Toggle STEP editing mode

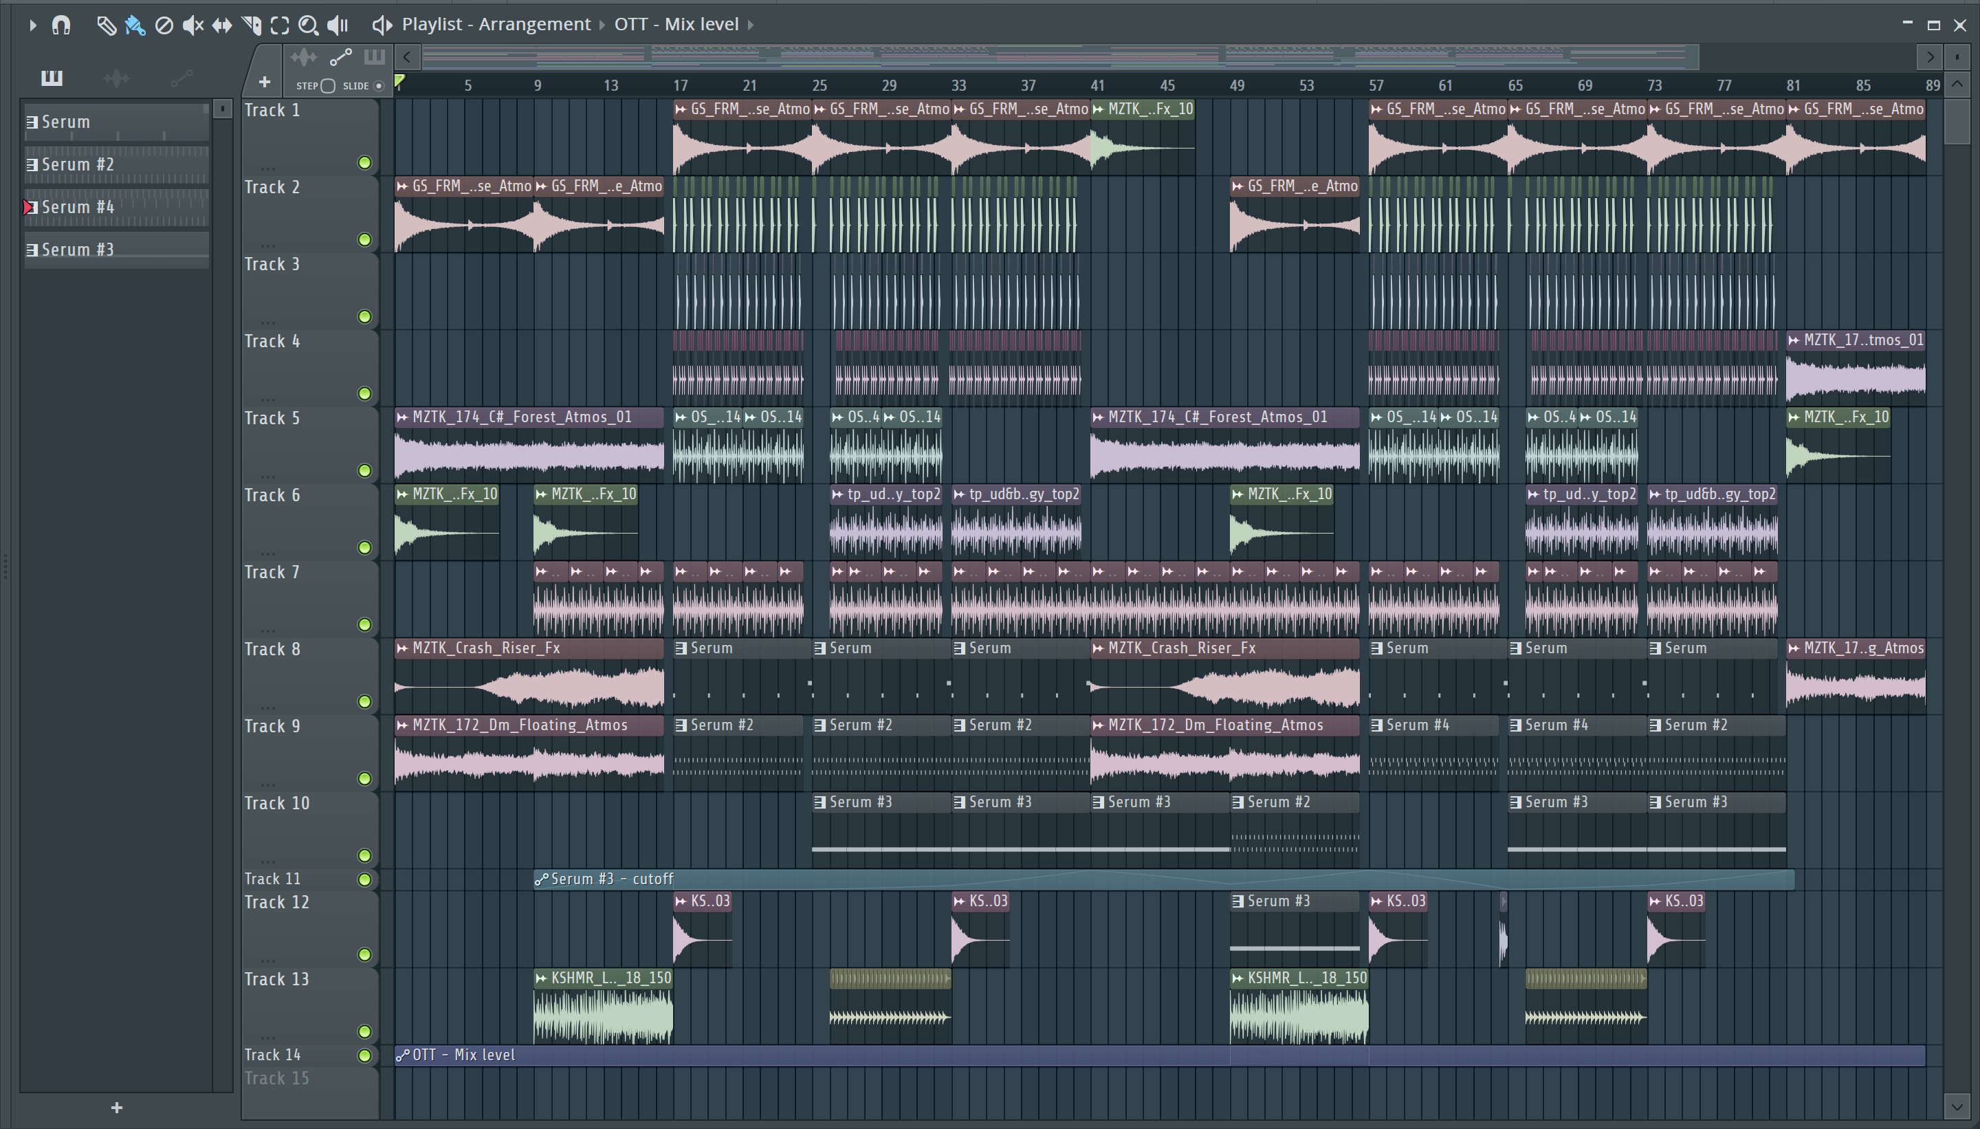point(328,85)
